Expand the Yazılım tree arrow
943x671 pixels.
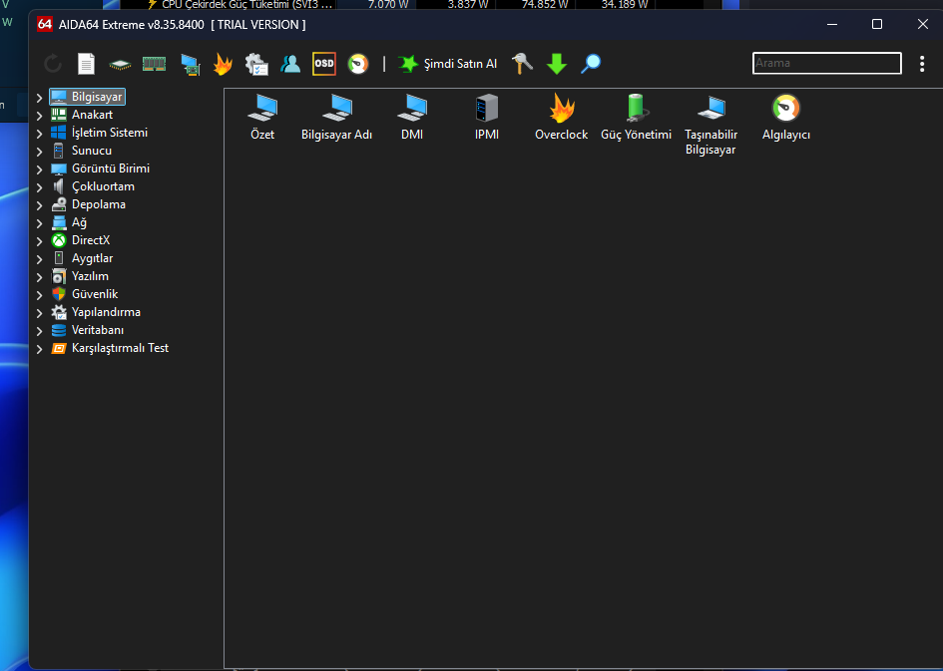click(39, 277)
